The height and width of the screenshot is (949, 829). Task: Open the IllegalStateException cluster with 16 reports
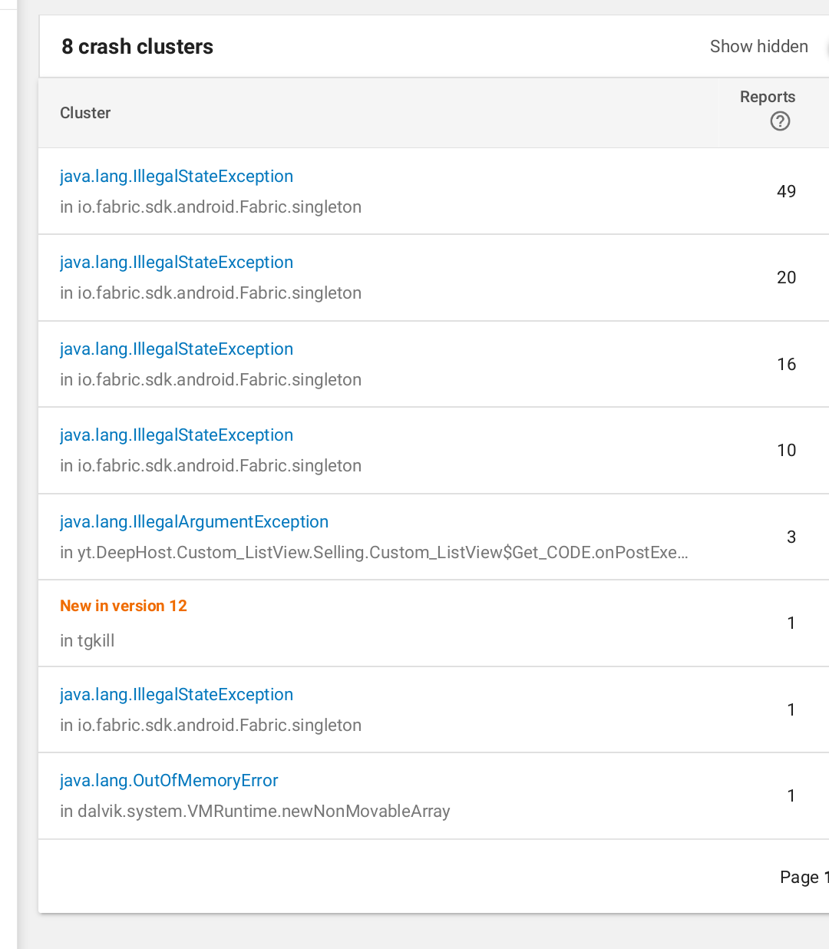click(x=177, y=349)
